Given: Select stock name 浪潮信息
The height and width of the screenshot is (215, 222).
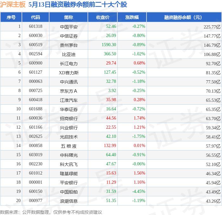Looking at the screenshot, I should point(69,201).
